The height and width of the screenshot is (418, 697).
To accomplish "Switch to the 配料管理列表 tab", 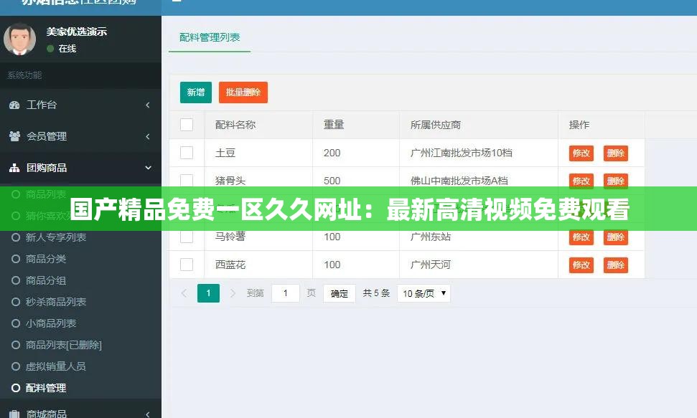I will (x=210, y=38).
